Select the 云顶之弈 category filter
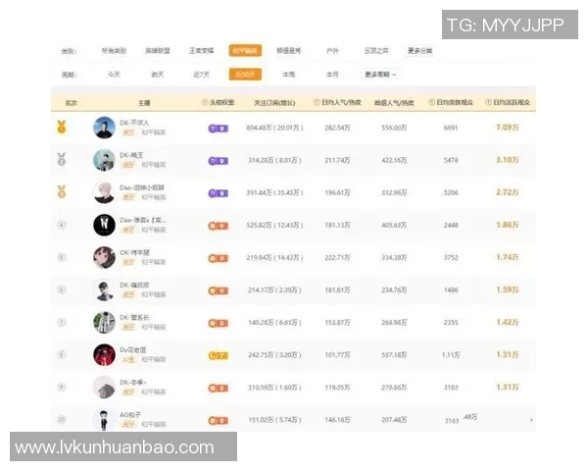 click(376, 50)
